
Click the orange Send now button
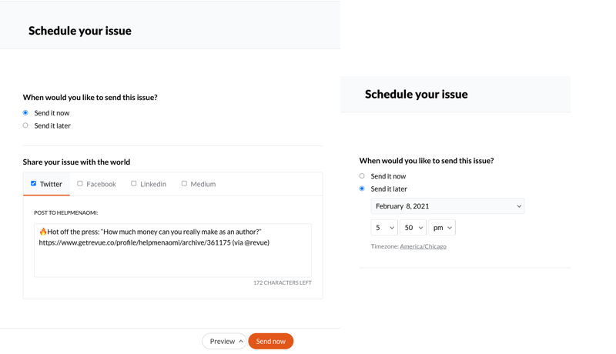[271, 341]
